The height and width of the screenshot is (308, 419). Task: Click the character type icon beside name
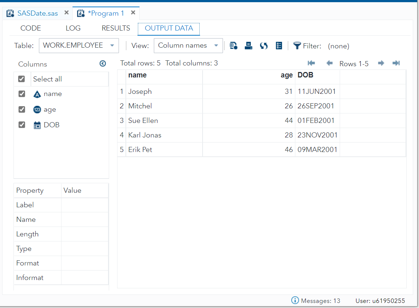(x=37, y=94)
